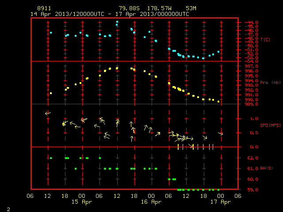283x212 pixels.
Task: Select the 15 Apr date label
Action: click(82, 202)
